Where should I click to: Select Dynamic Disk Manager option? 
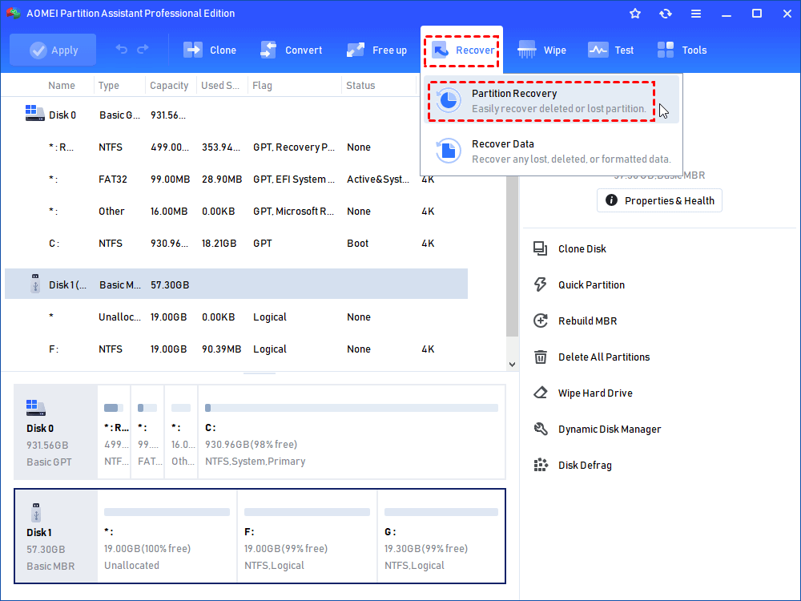(609, 430)
